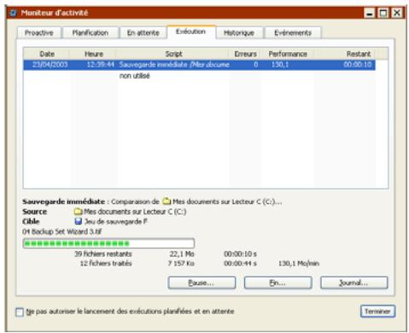Image resolution: width=409 pixels, height=333 pixels.
Task: Click the Moniteur d'activité title bar icon
Action: (13, 13)
